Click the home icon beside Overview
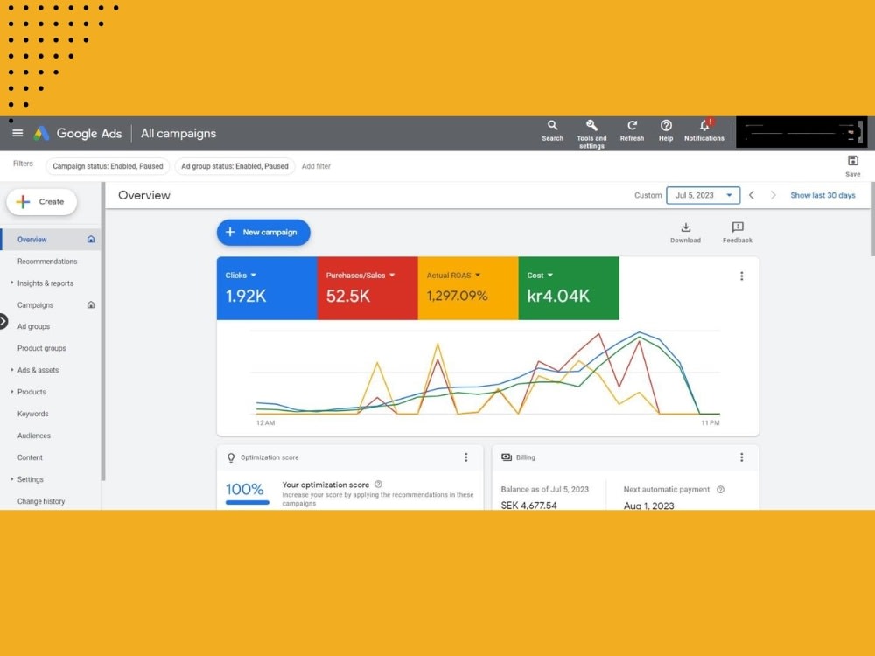Viewport: 875px width, 656px height. tap(91, 240)
